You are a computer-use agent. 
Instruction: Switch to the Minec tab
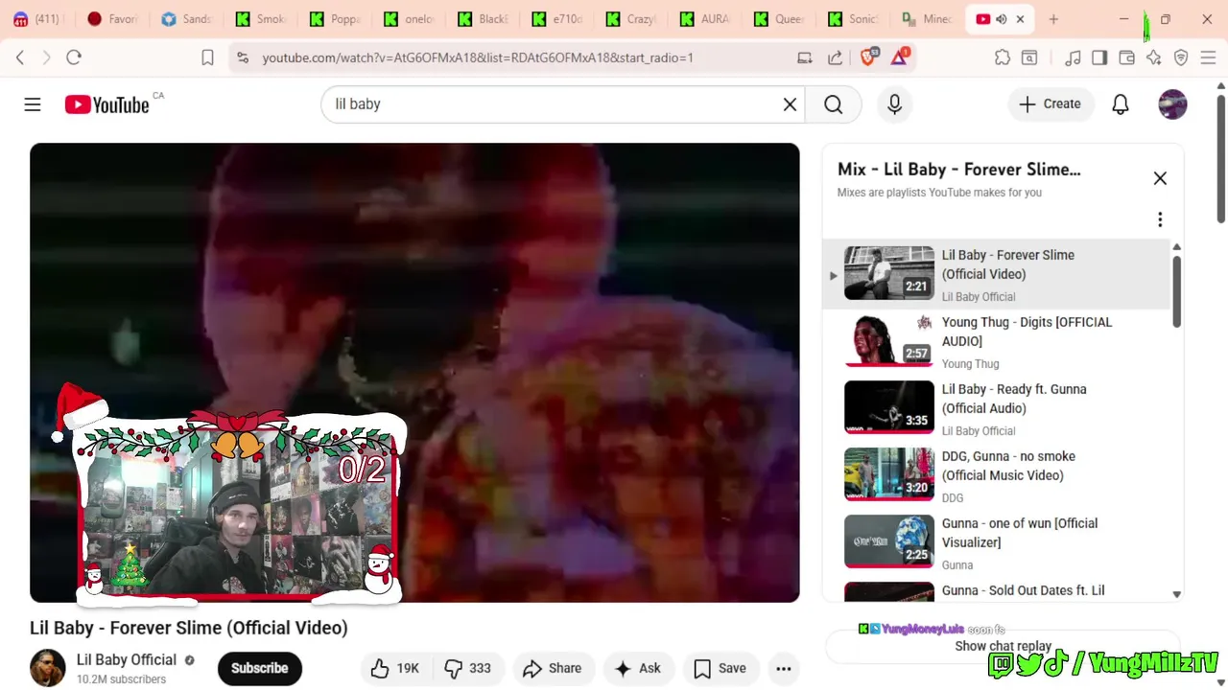(x=927, y=19)
